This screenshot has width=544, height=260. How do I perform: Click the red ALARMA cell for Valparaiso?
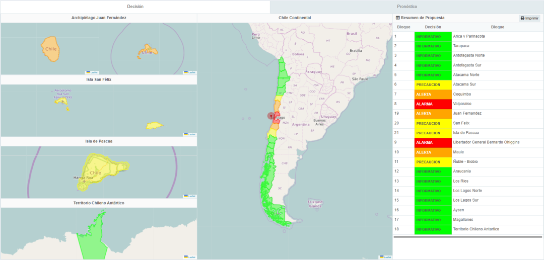433,104
